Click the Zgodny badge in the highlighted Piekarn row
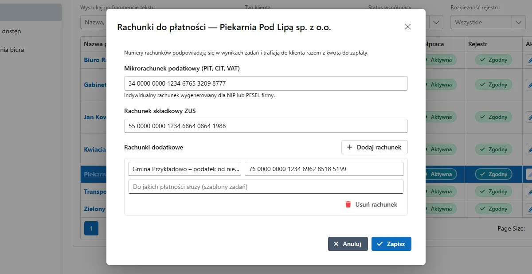The image size is (532, 274). point(493,174)
